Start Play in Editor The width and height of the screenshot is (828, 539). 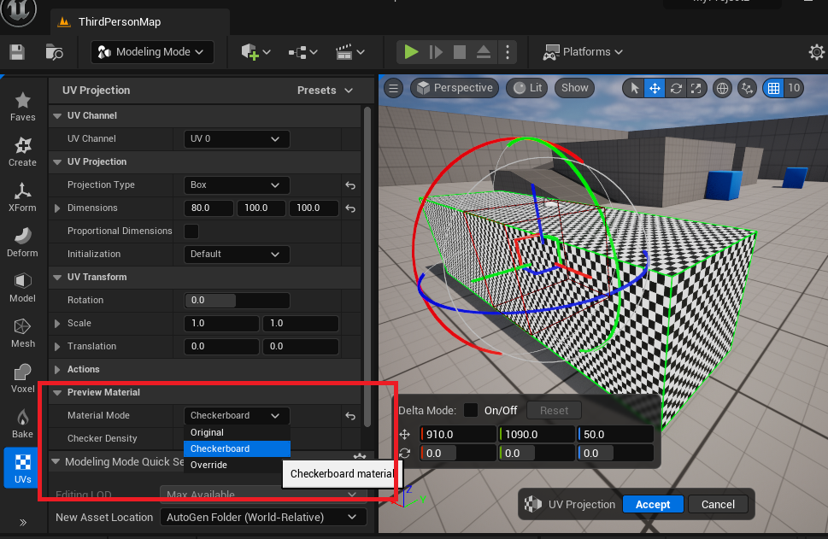point(411,52)
